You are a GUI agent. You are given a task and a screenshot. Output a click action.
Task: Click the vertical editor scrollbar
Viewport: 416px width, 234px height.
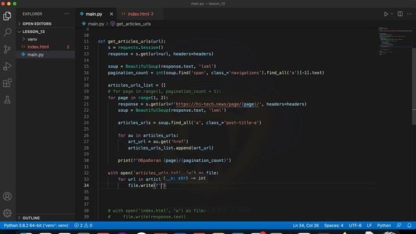point(414,86)
